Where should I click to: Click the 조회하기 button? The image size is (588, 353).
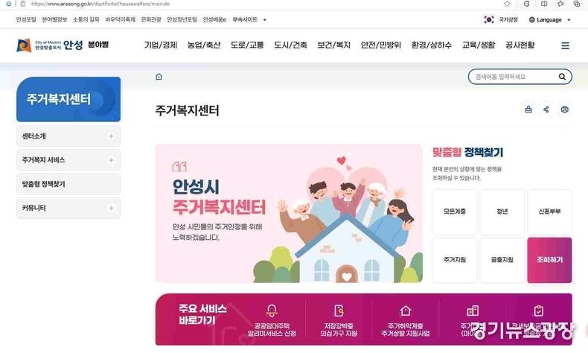click(549, 260)
